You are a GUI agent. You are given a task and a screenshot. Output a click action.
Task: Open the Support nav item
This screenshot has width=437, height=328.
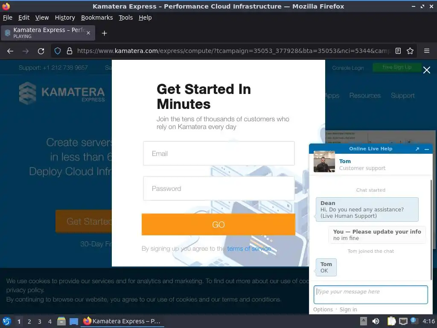click(403, 95)
